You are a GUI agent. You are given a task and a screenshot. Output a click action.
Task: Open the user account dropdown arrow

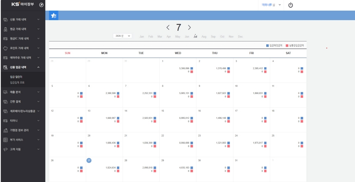tap(280, 5)
